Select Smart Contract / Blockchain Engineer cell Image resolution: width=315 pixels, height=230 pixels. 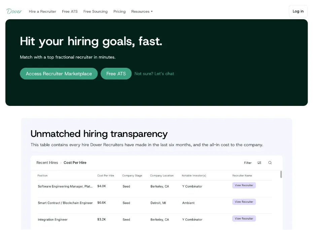point(65,203)
